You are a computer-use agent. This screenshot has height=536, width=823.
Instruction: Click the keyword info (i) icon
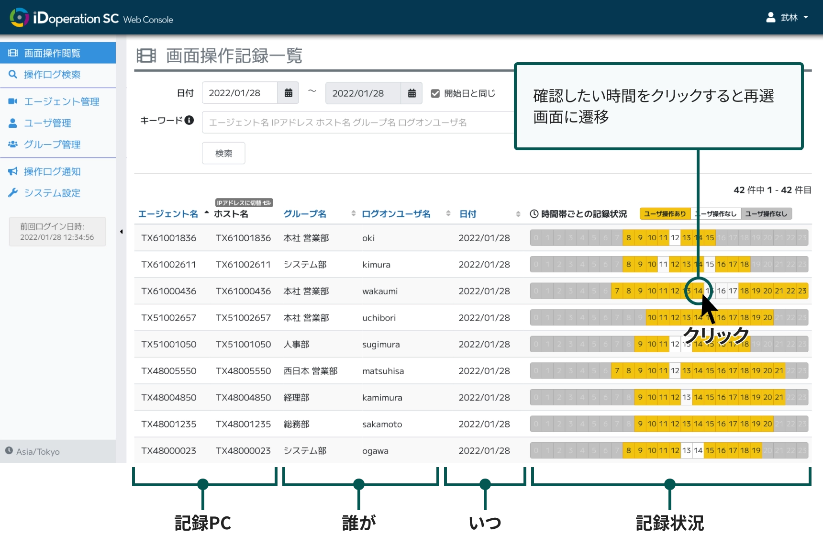(189, 121)
